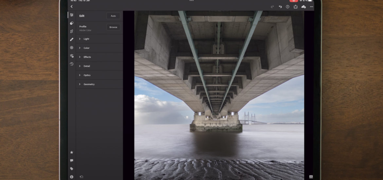Tap the red screen recording indicator

[x=294, y=1]
